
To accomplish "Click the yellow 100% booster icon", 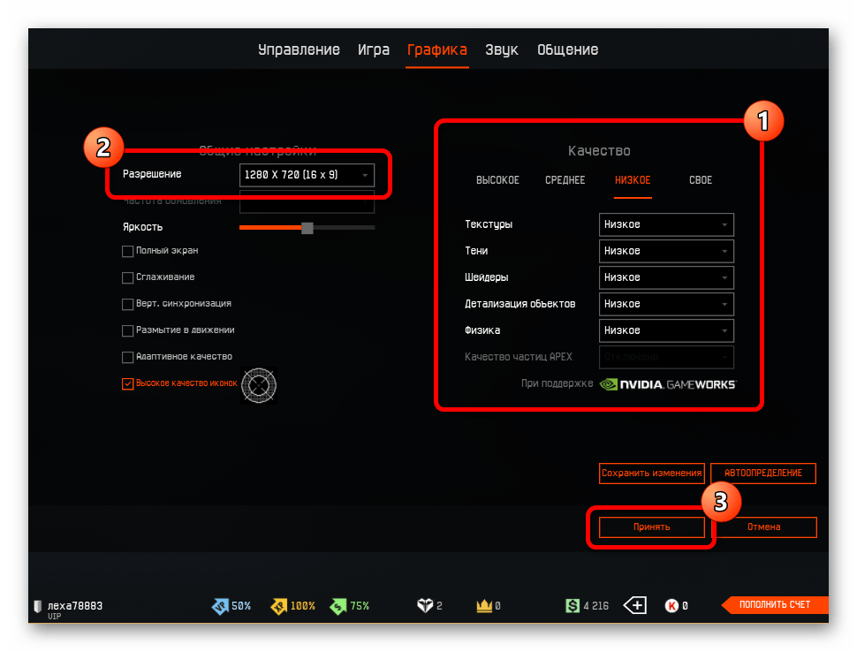I will point(277,606).
